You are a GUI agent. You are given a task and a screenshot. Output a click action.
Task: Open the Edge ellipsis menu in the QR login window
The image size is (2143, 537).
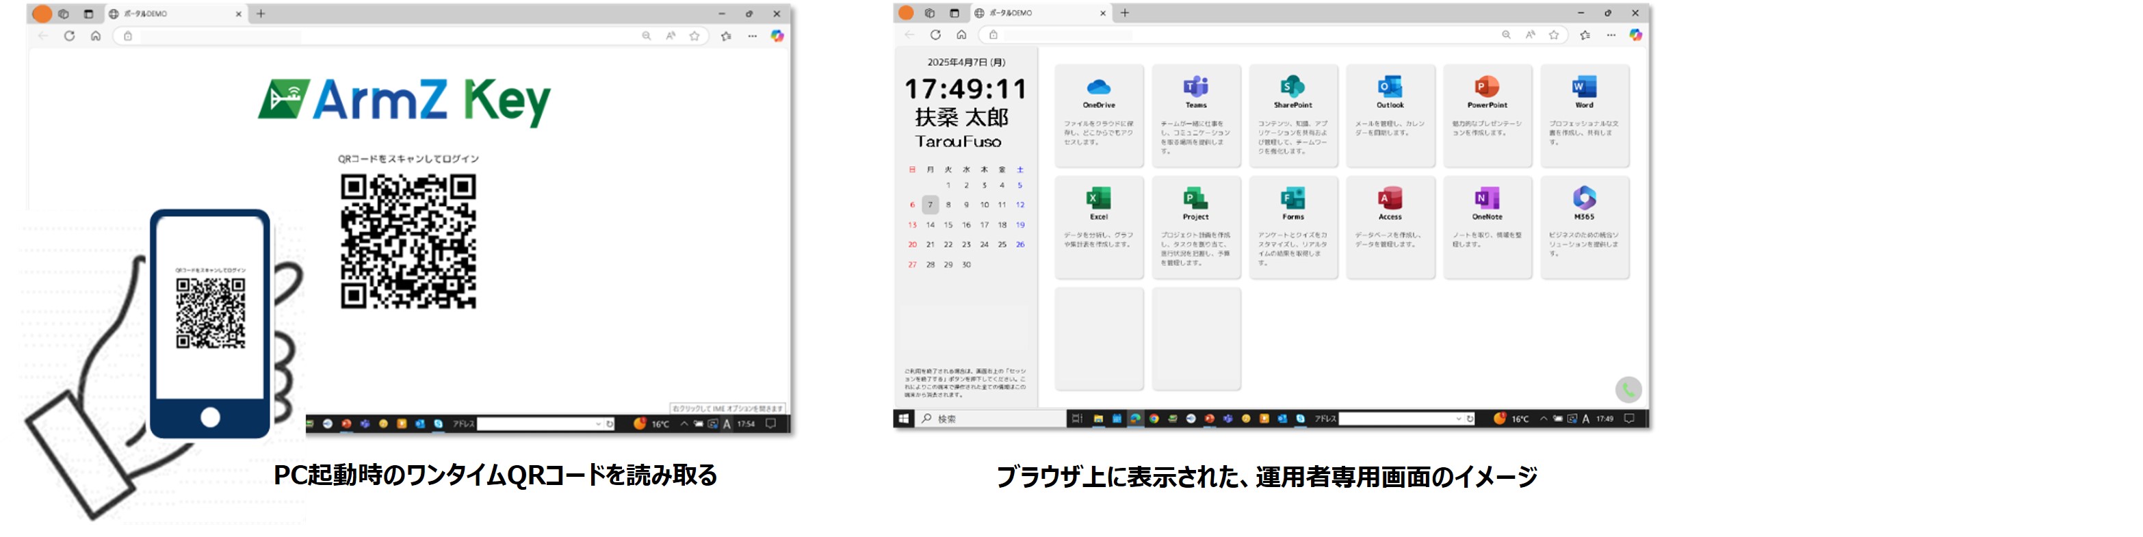tap(752, 36)
